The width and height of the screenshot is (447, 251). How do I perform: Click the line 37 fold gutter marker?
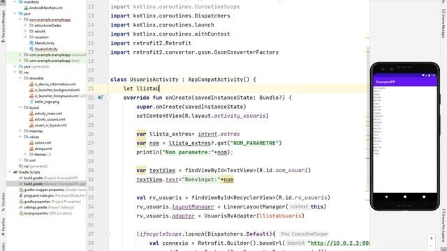(108, 234)
